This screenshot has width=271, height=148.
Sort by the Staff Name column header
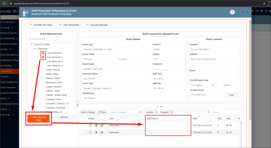(152, 118)
